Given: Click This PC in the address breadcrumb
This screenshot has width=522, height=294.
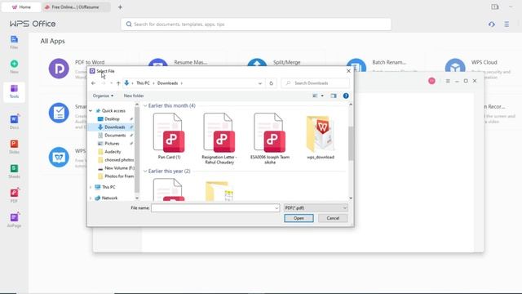Looking at the screenshot, I should tap(143, 83).
